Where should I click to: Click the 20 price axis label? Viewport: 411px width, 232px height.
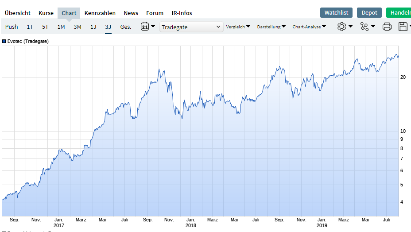[403, 77]
